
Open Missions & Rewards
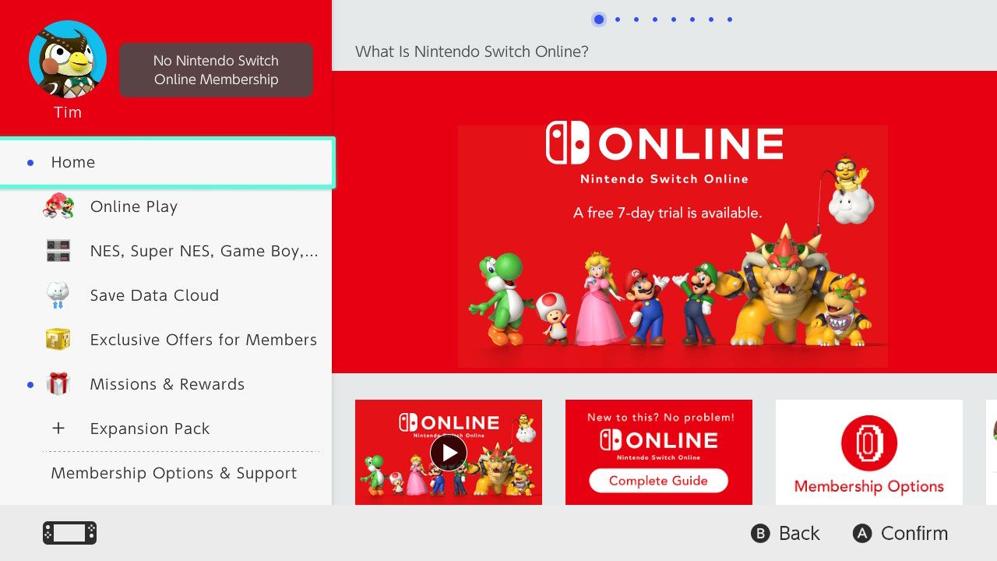pos(167,384)
